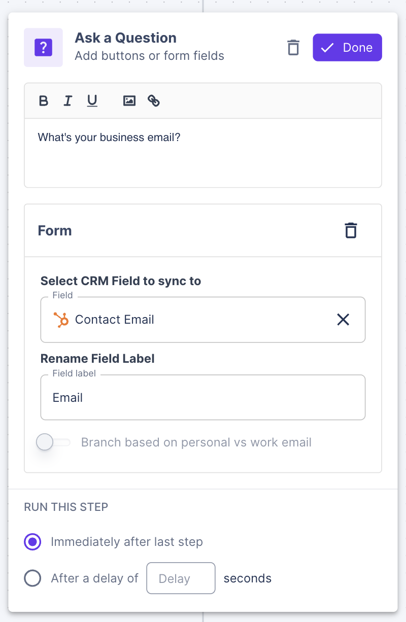The image size is (406, 622).
Task: Insert an image into the question
Action: pyautogui.click(x=129, y=101)
